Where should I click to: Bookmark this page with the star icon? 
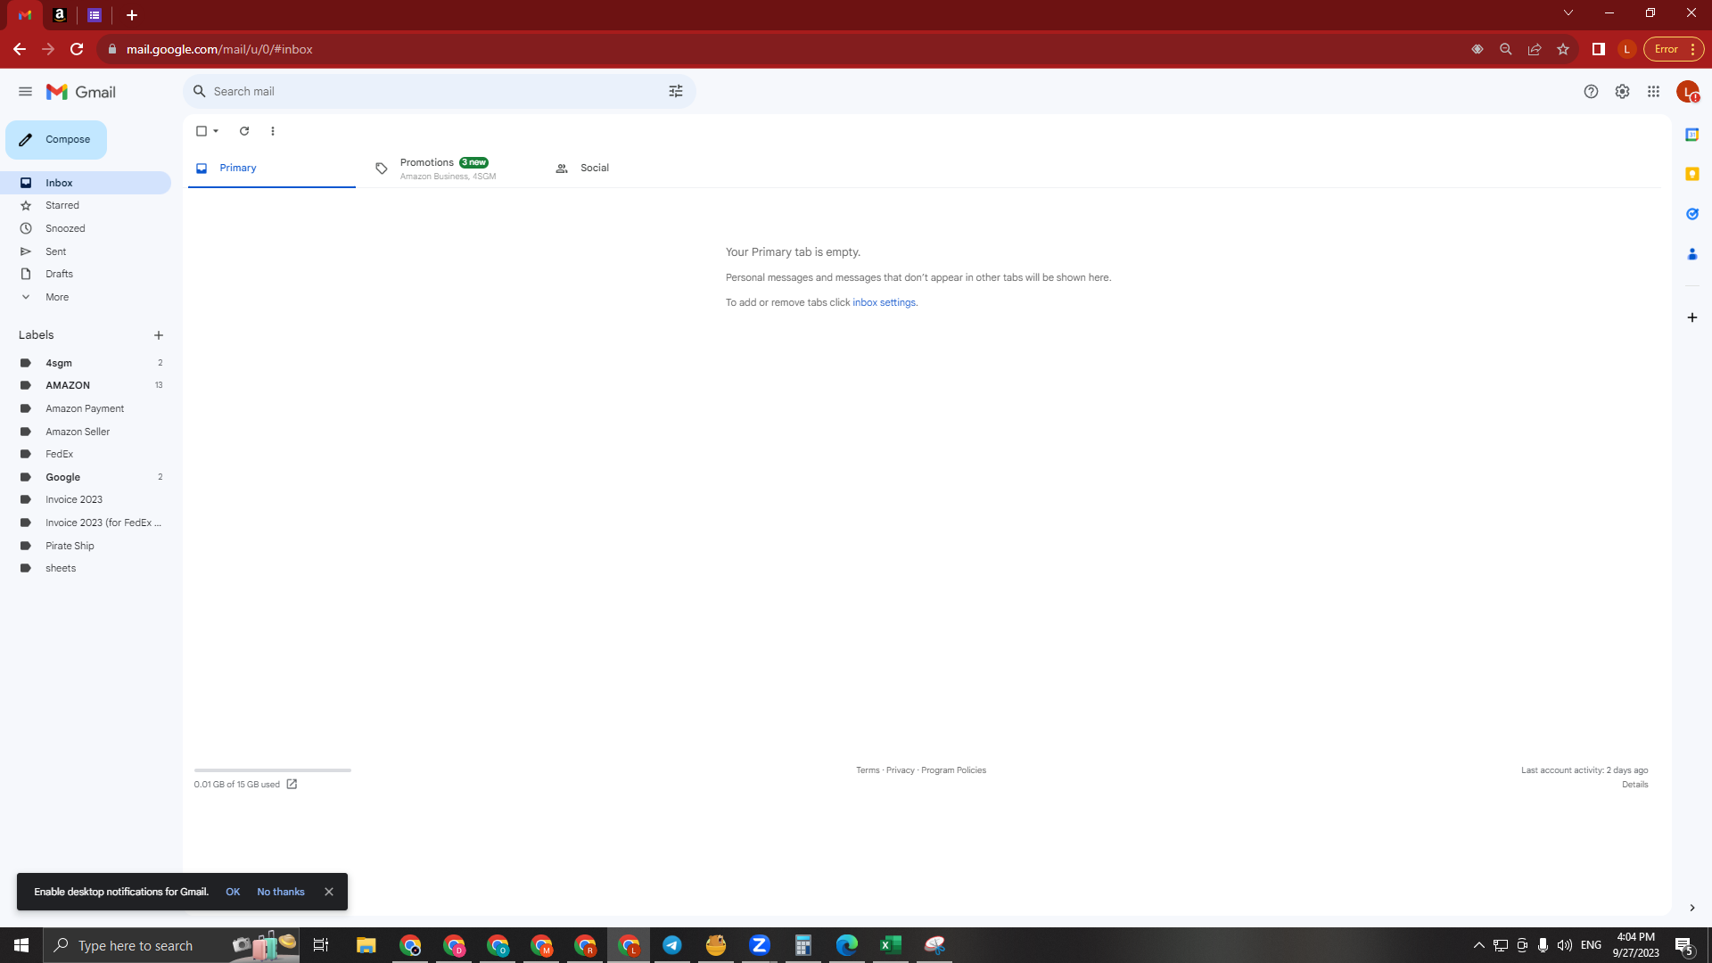[x=1562, y=49]
